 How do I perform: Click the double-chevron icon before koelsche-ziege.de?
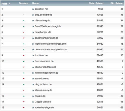[x=33, y=108]
